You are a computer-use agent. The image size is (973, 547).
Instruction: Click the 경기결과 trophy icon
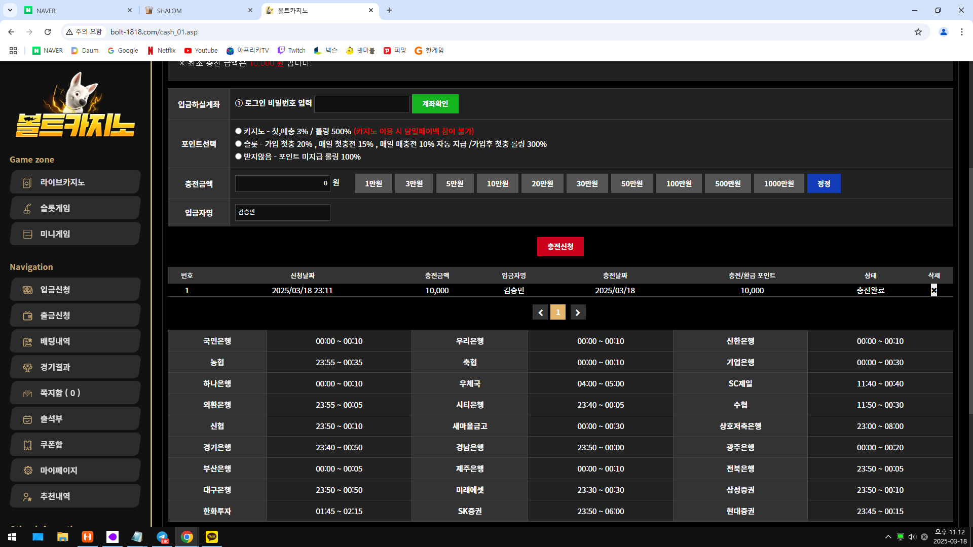tap(27, 368)
